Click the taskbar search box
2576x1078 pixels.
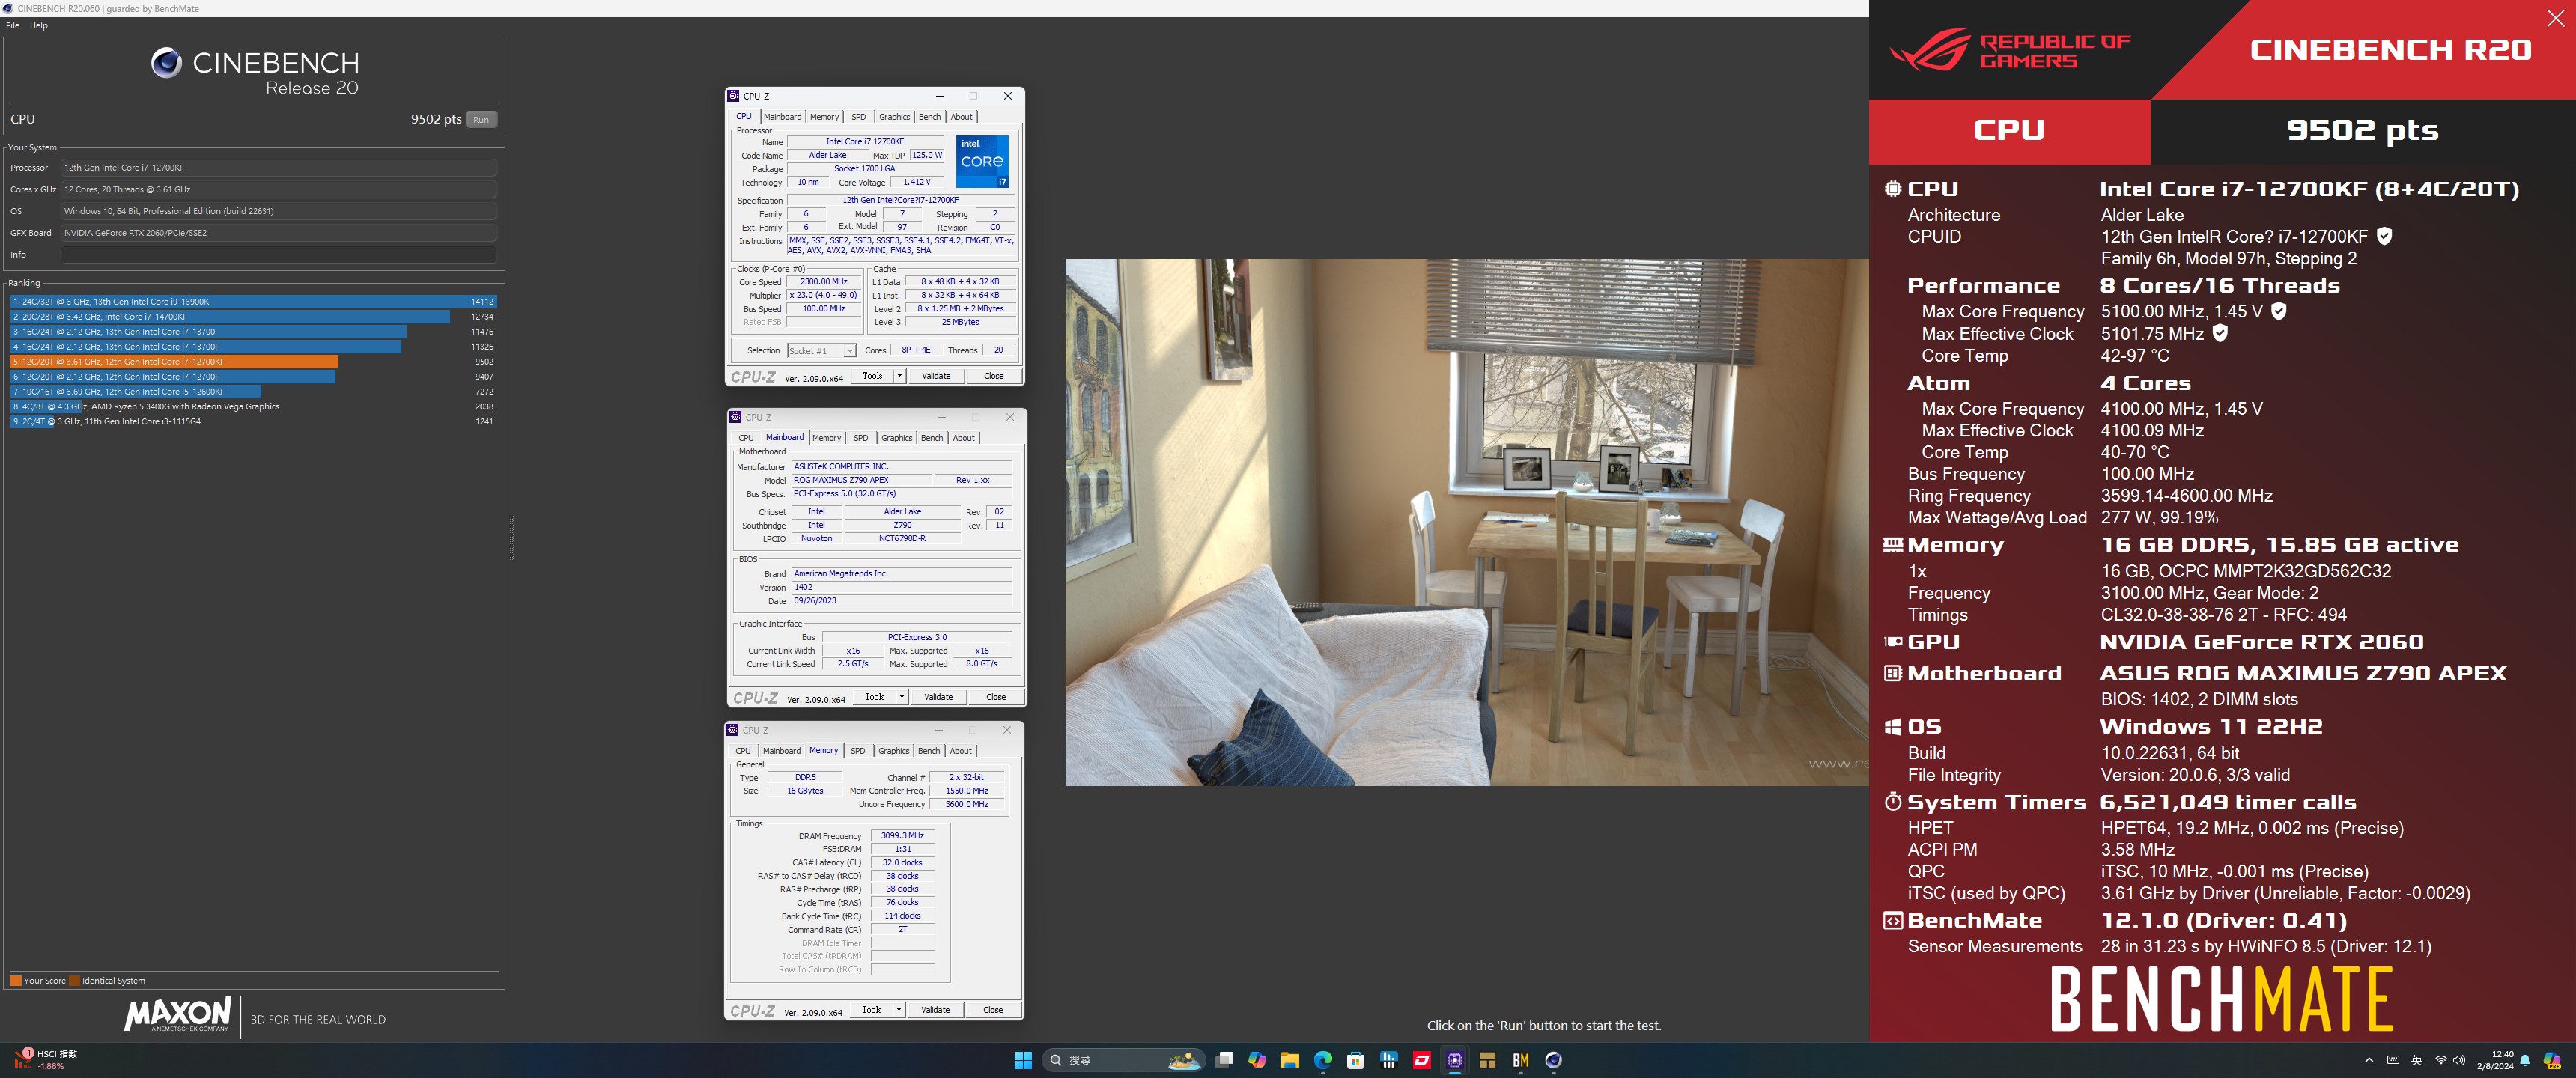click(x=1123, y=1060)
